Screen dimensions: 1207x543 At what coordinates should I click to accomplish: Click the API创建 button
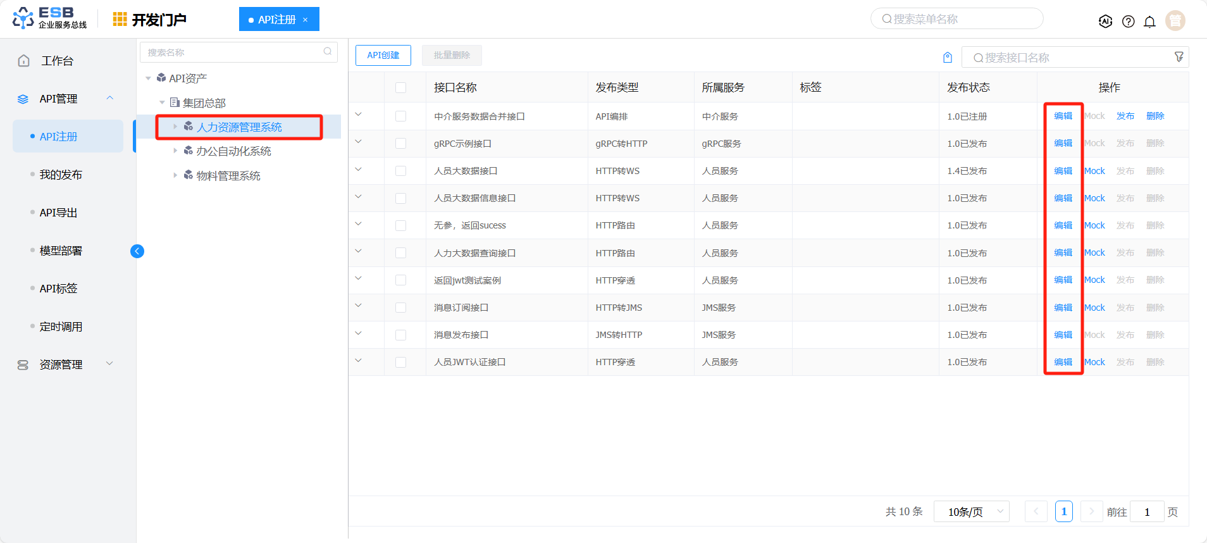(383, 55)
